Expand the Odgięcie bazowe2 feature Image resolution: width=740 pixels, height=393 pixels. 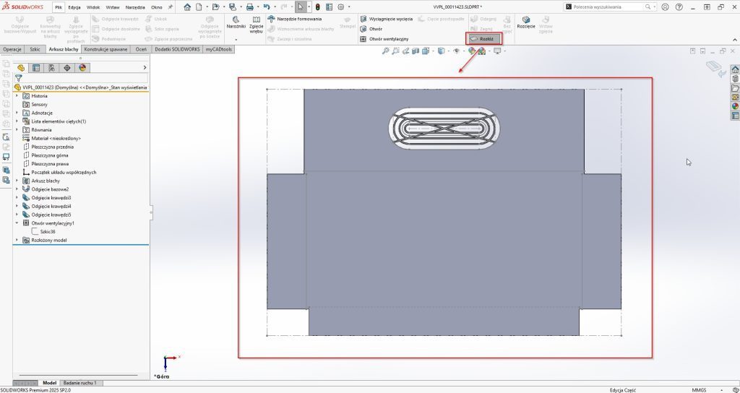coord(17,189)
